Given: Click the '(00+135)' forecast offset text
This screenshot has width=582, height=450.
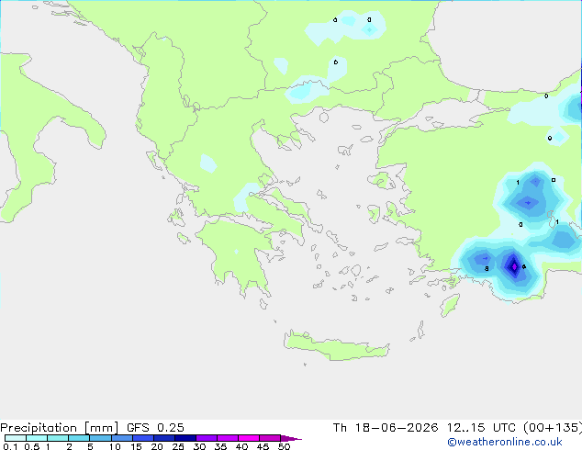Looking at the screenshot, I should coord(553,428).
